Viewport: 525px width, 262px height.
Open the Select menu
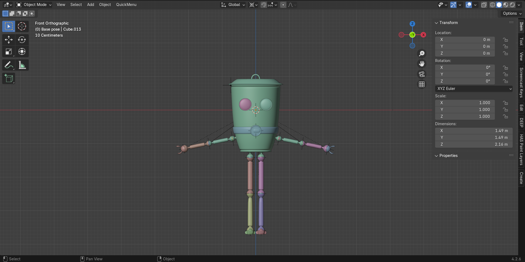(76, 5)
